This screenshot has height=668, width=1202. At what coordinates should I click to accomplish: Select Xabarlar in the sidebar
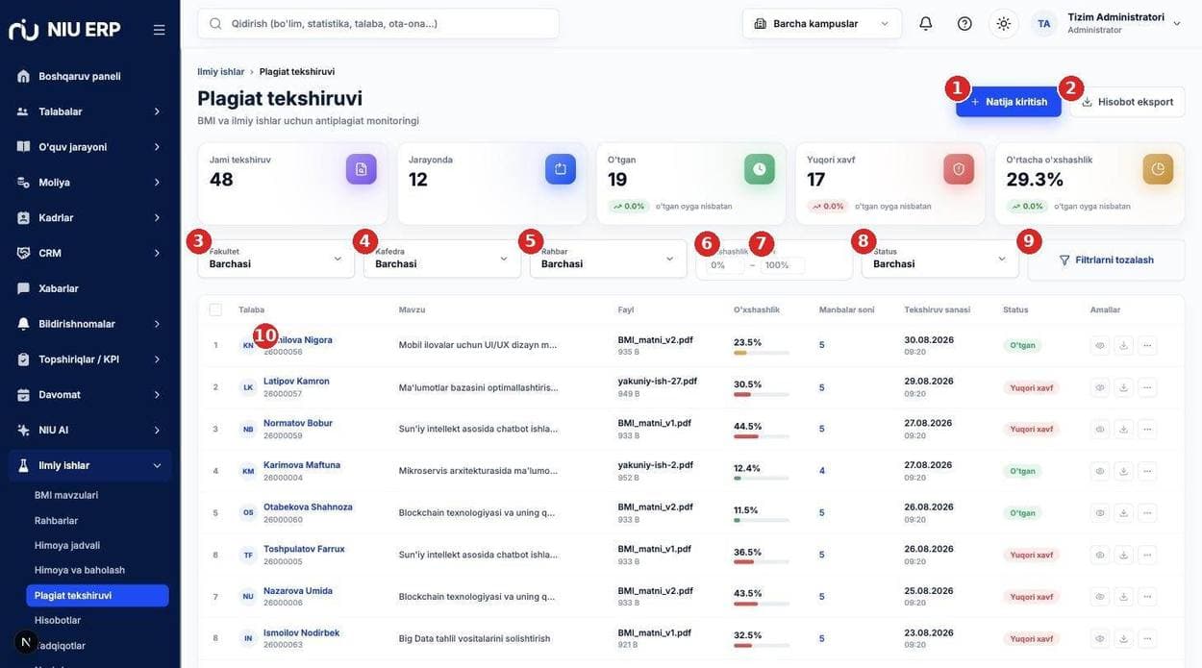tap(89, 288)
